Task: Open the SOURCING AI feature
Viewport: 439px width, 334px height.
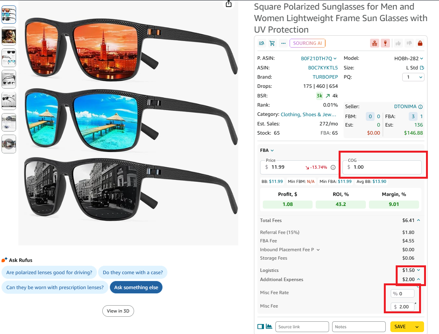Action: tap(307, 43)
